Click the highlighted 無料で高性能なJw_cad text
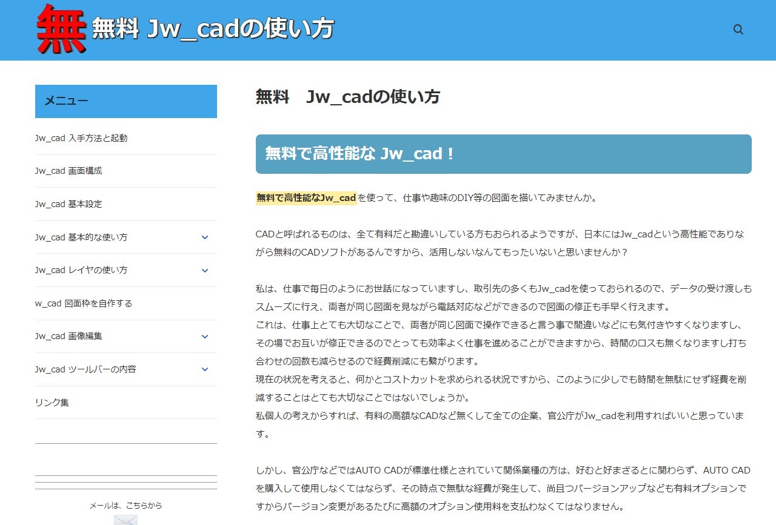Screen dimensions: 776x525 (306, 198)
